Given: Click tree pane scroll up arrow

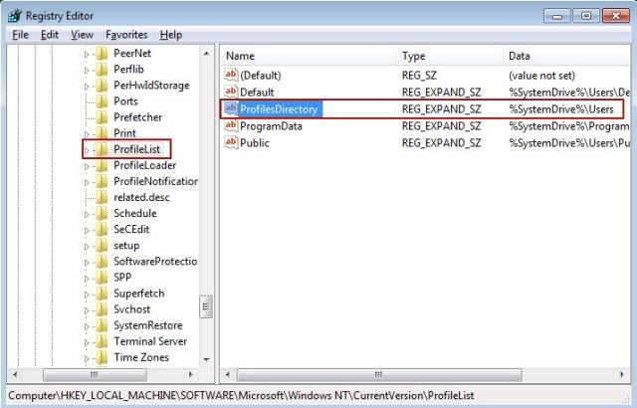Looking at the screenshot, I should point(206,53).
